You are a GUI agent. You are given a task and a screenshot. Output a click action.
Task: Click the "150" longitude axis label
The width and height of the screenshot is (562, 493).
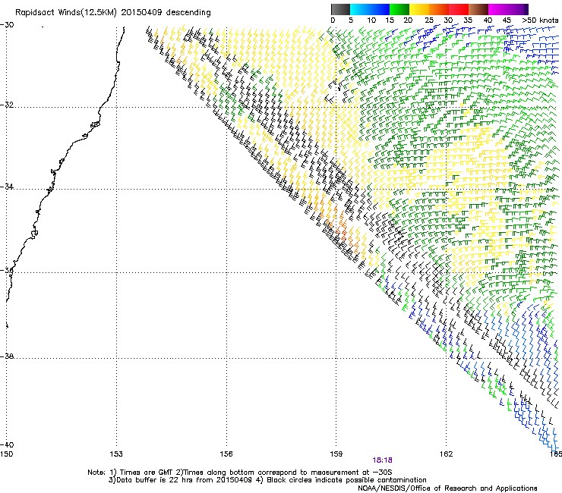(6, 454)
